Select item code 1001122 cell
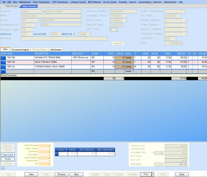207x177 pixels. (20, 66)
